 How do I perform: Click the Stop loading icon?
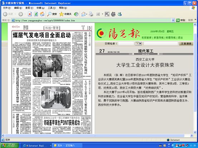coord(30,14)
